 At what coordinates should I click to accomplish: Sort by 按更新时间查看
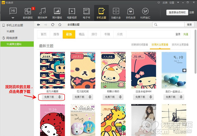click(140, 44)
